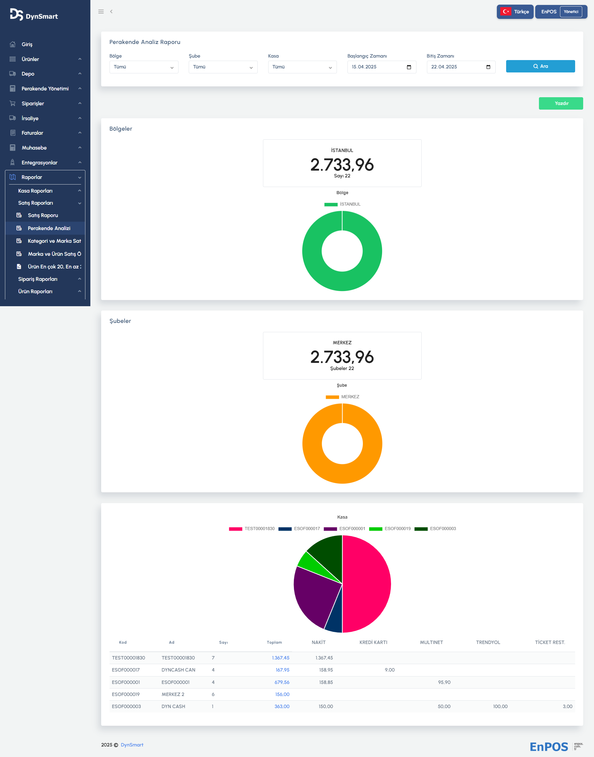The image size is (594, 757).
Task: Click the back arrow icon in header
Action: click(111, 11)
